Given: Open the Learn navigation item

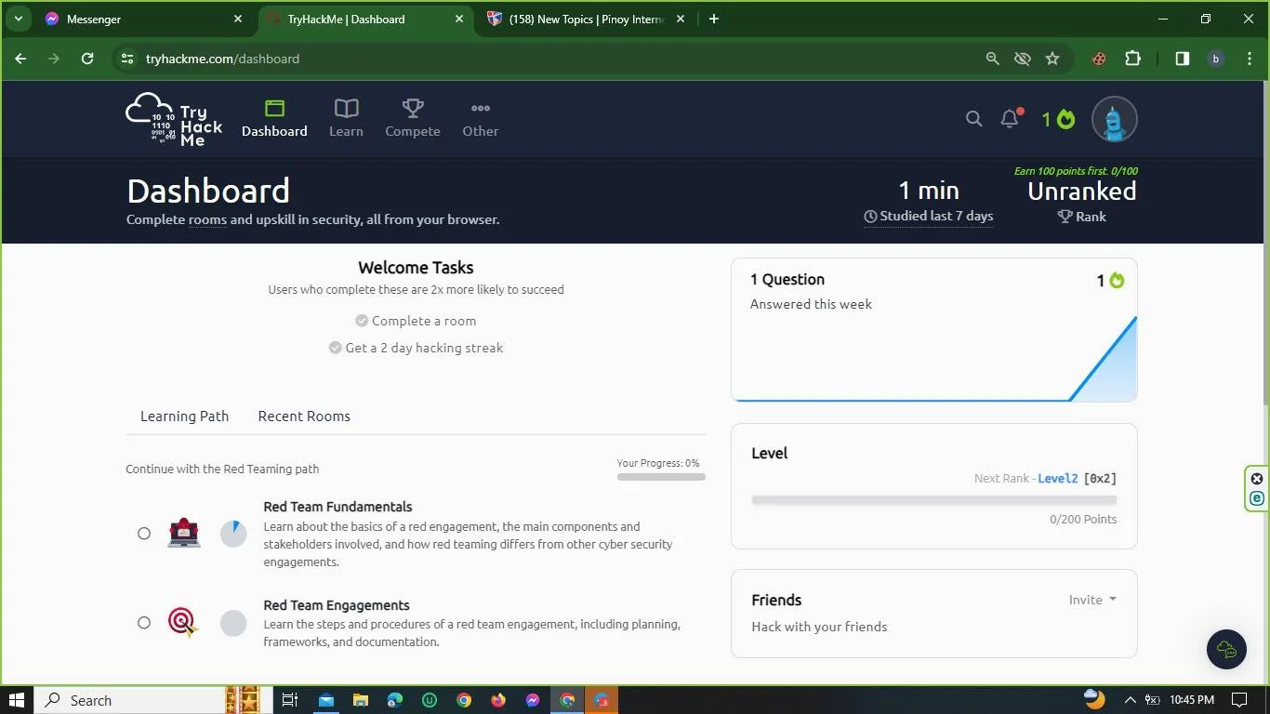Looking at the screenshot, I should point(346,119).
